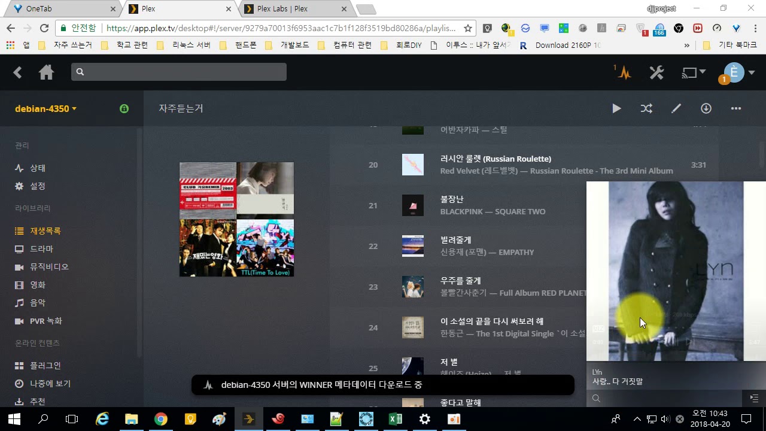Select track 우주를 줄게
766x431 pixels.
tap(460, 281)
